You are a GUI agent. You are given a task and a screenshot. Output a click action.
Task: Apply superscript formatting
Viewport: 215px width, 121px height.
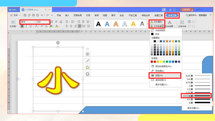[x=42, y=26]
